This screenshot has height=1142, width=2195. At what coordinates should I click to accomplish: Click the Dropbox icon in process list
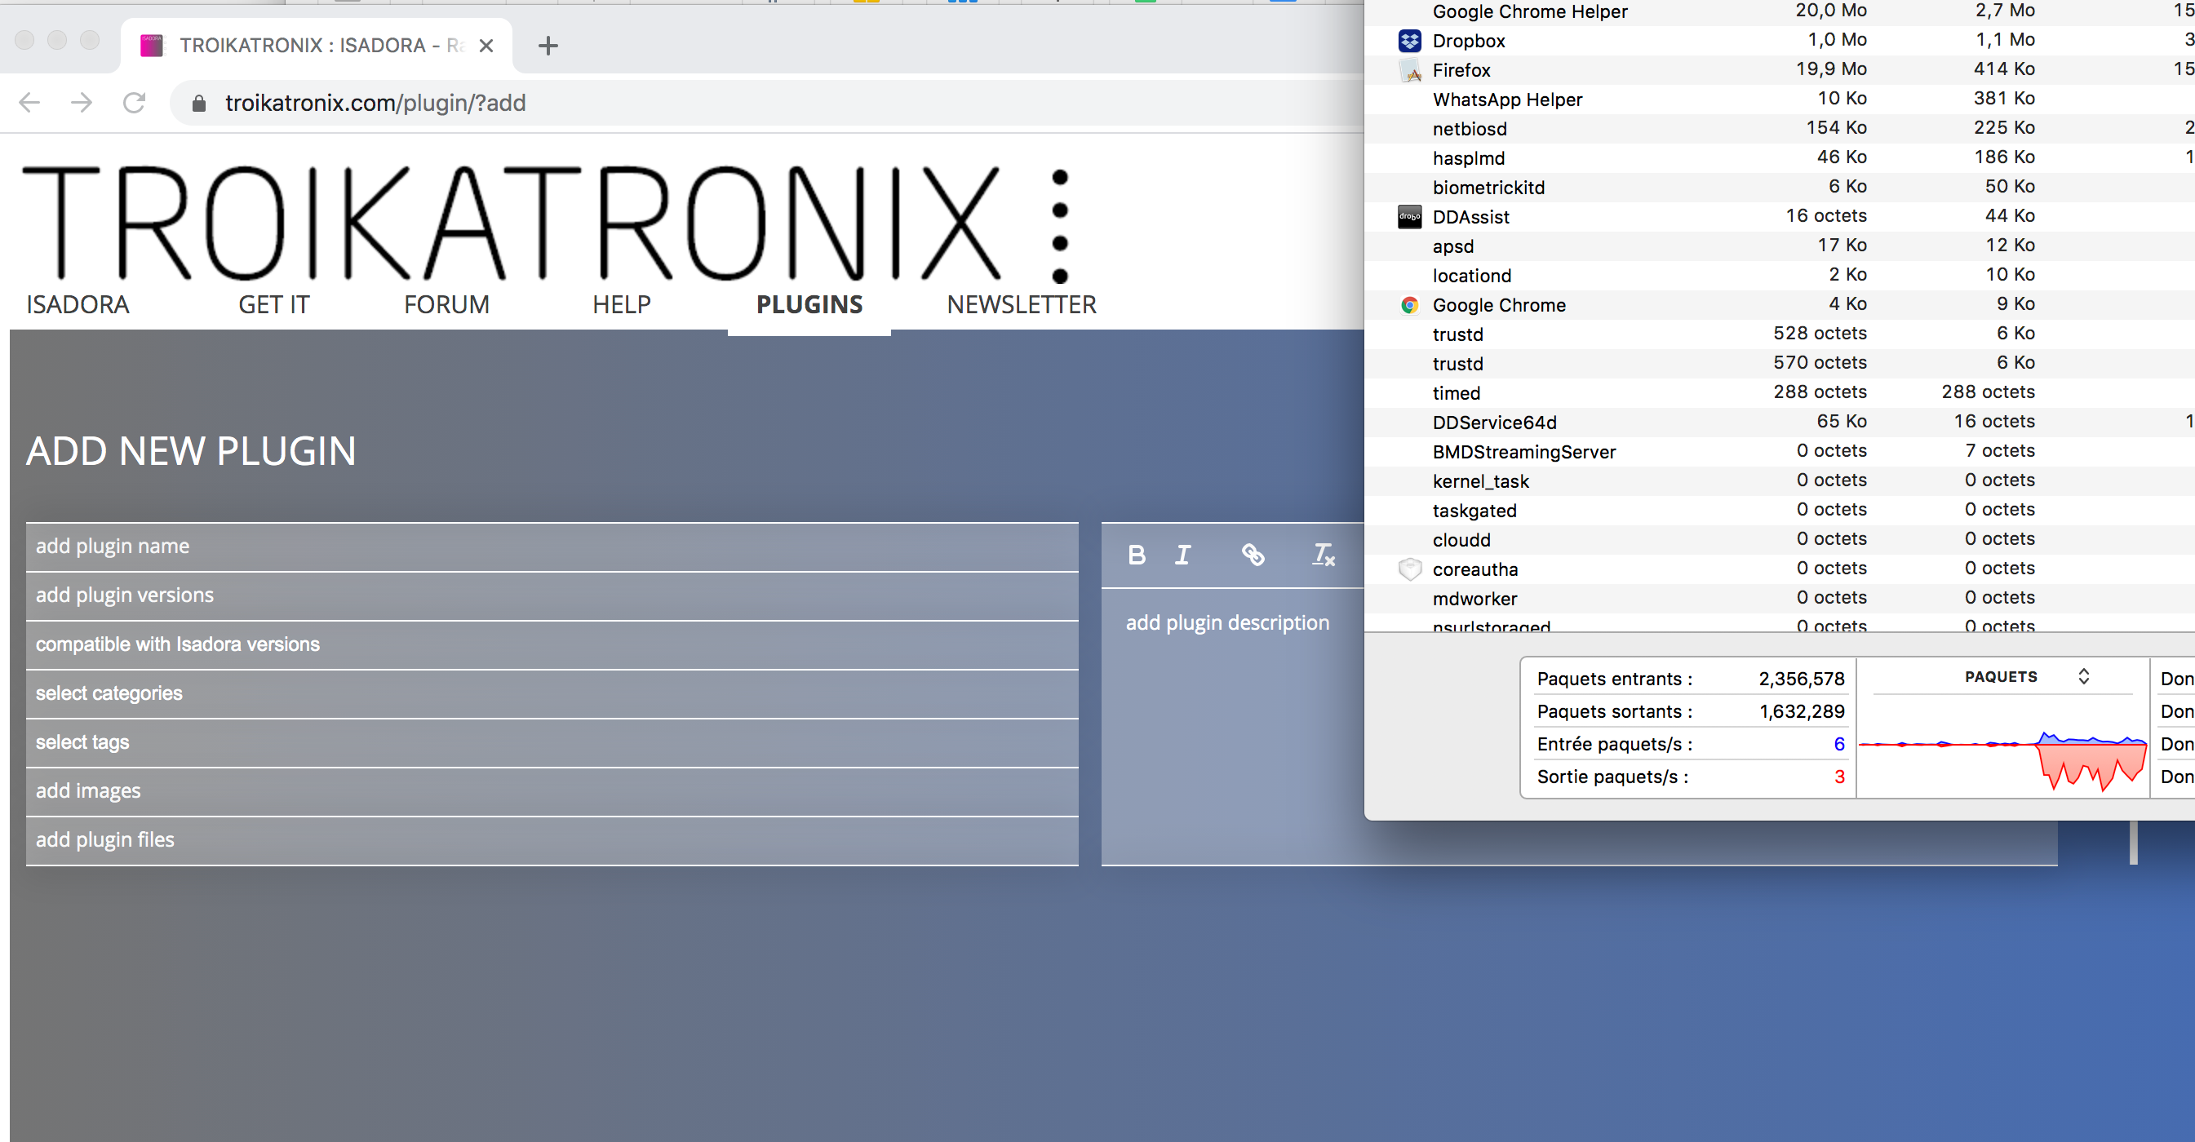coord(1409,41)
